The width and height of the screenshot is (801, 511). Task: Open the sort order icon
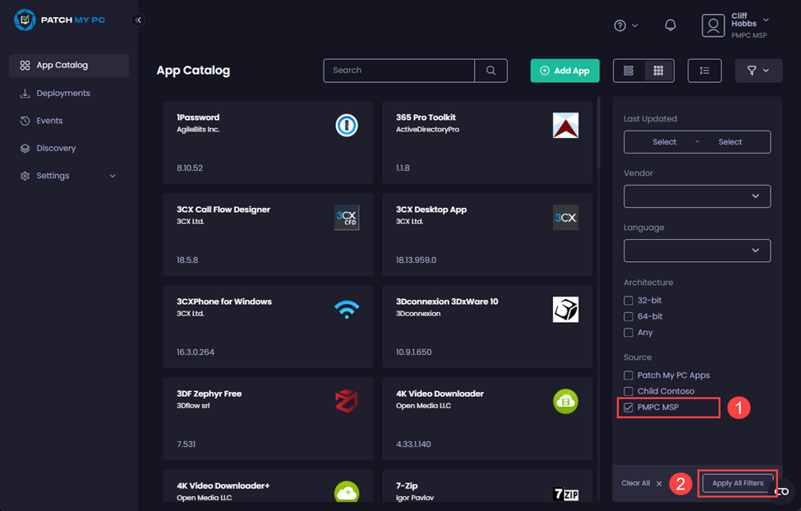tap(704, 71)
